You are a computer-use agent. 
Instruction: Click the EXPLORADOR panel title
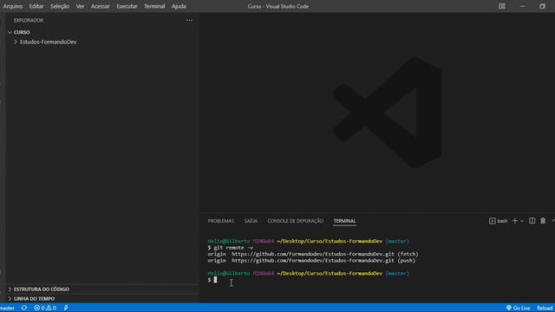point(29,20)
